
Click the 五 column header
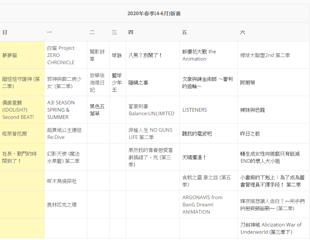click(x=184, y=32)
